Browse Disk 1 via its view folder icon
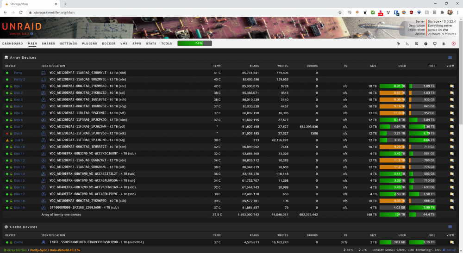This screenshot has height=253, width=463. coord(452,86)
